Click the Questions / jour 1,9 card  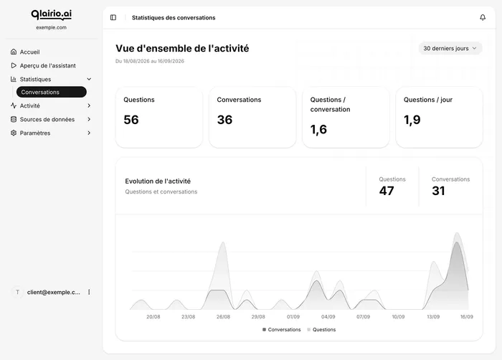tap(439, 117)
